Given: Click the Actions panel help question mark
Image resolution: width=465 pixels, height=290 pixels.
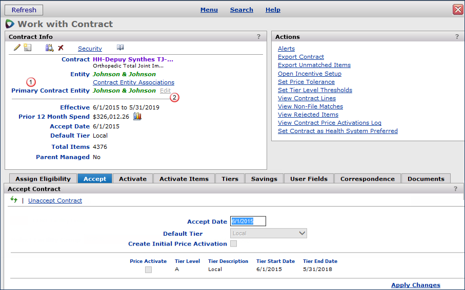Looking at the screenshot, I should pos(456,37).
